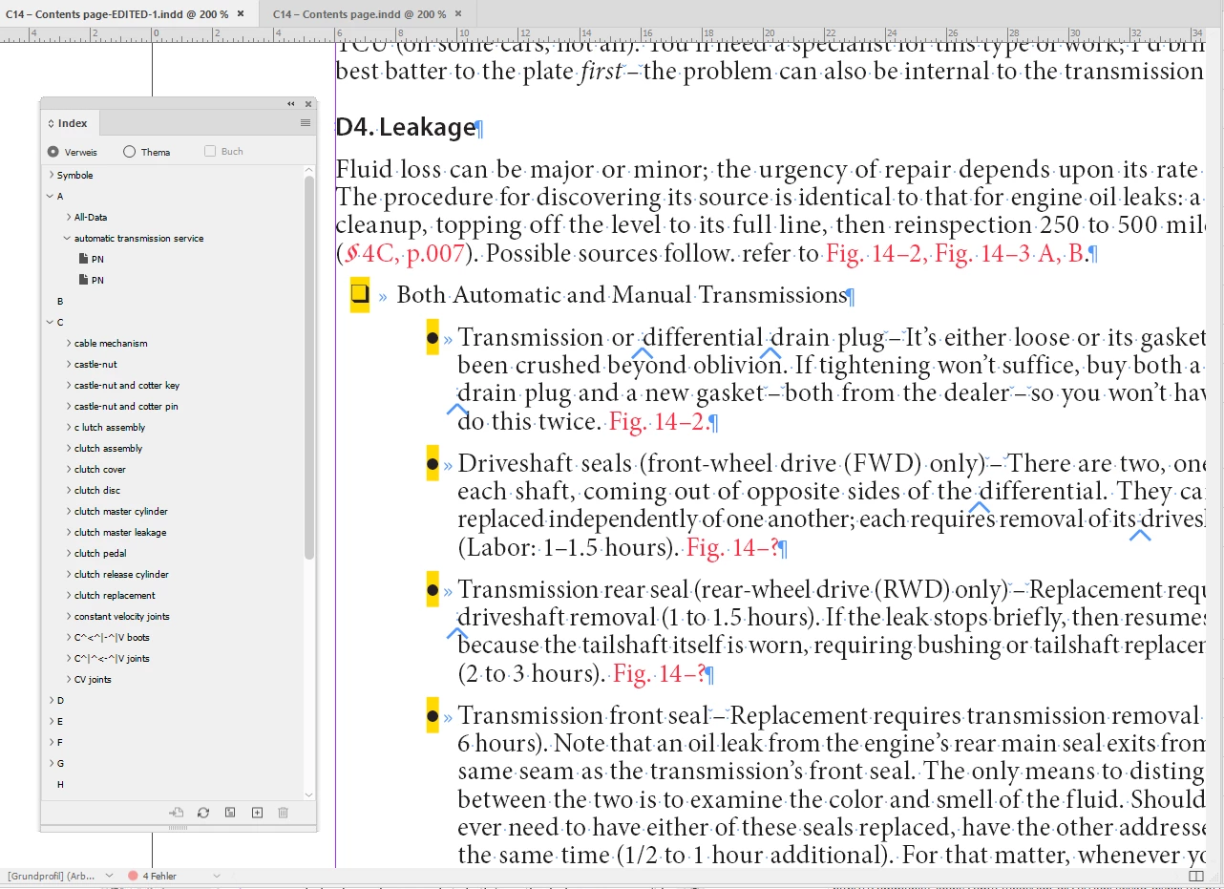Click the generate index icon
The height and width of the screenshot is (889, 1224).
point(230,813)
